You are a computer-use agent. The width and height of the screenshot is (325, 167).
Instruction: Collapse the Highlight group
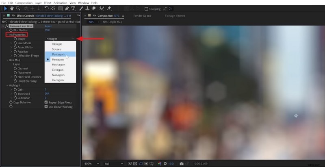coord(7,85)
